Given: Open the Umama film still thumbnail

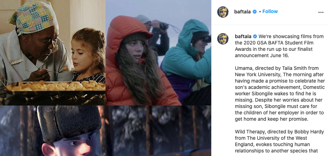Looking at the screenshot, I should pyautogui.click(x=53, y=53).
